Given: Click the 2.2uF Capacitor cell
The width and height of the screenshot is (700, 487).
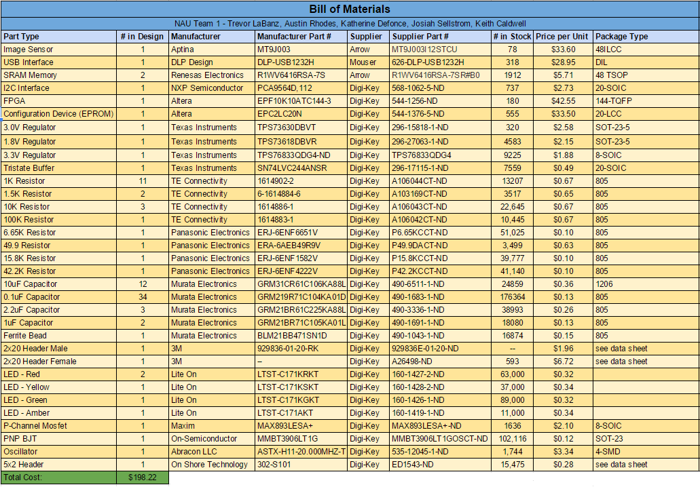Looking at the screenshot, I should pyautogui.click(x=58, y=311).
